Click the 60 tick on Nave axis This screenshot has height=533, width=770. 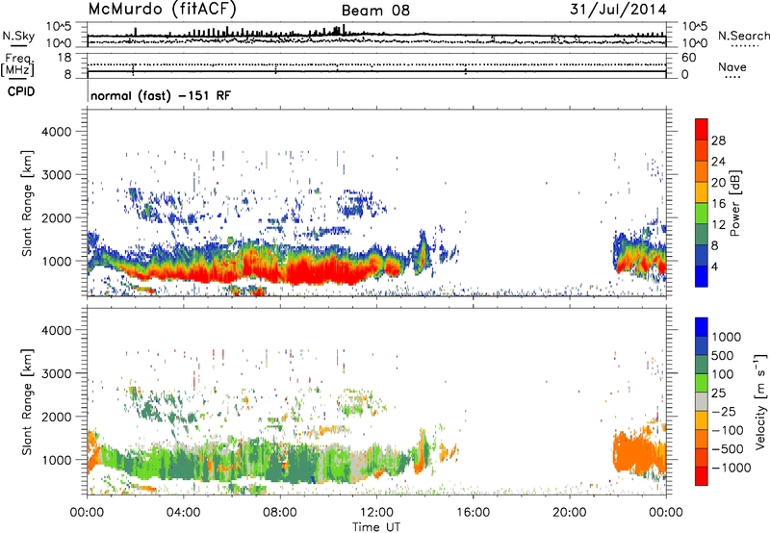(x=688, y=58)
